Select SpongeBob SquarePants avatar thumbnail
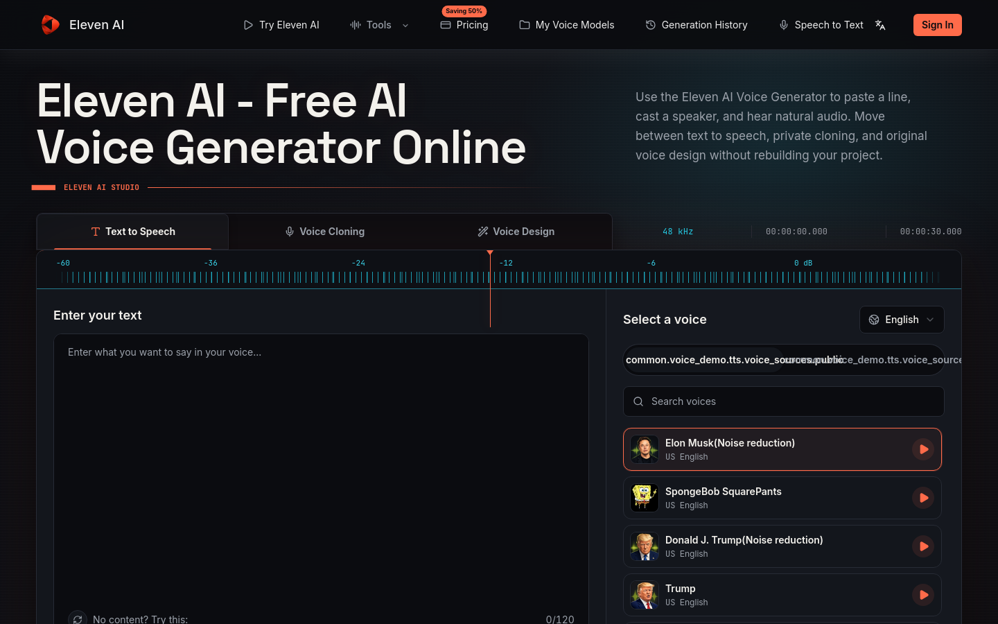 (645, 498)
